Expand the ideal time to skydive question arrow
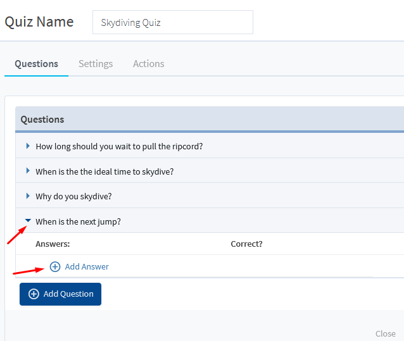Image resolution: width=404 pixels, height=341 pixels. (x=28, y=171)
